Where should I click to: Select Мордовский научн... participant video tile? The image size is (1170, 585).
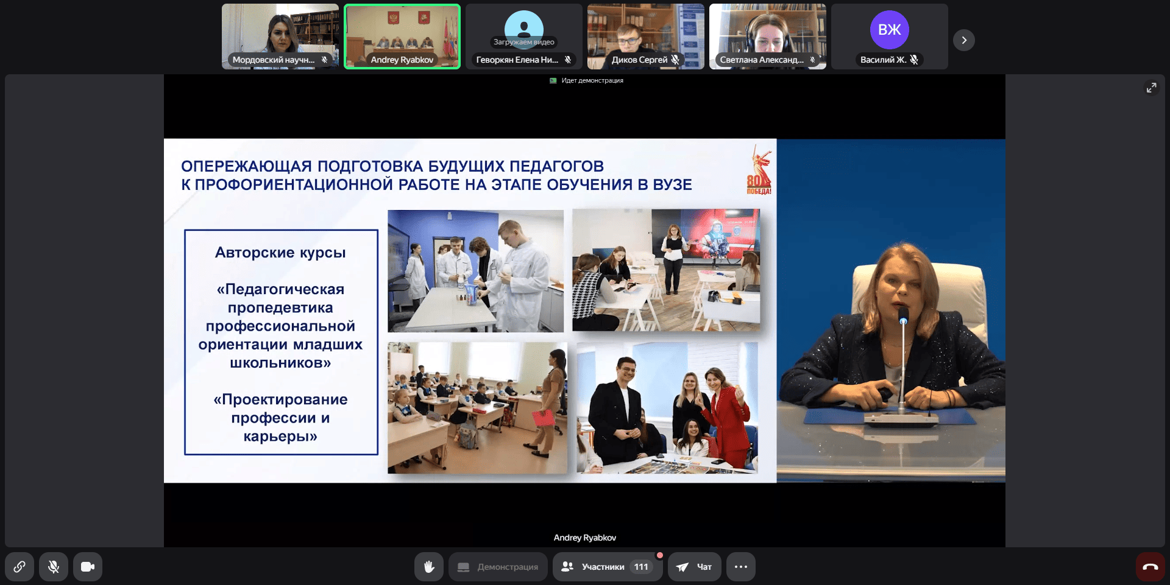pos(280,37)
